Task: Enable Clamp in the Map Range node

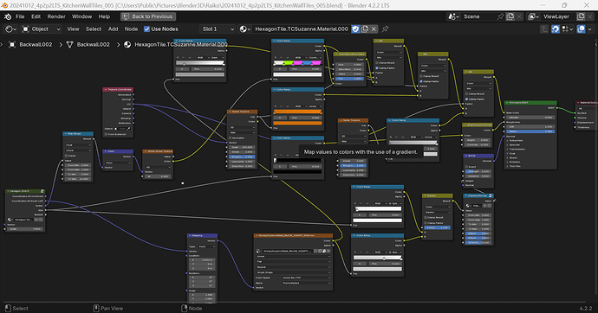Action: pyautogui.click(x=67, y=156)
